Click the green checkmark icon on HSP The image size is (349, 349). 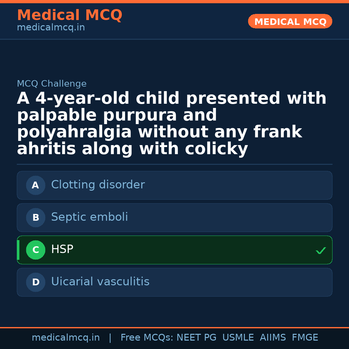[321, 250]
